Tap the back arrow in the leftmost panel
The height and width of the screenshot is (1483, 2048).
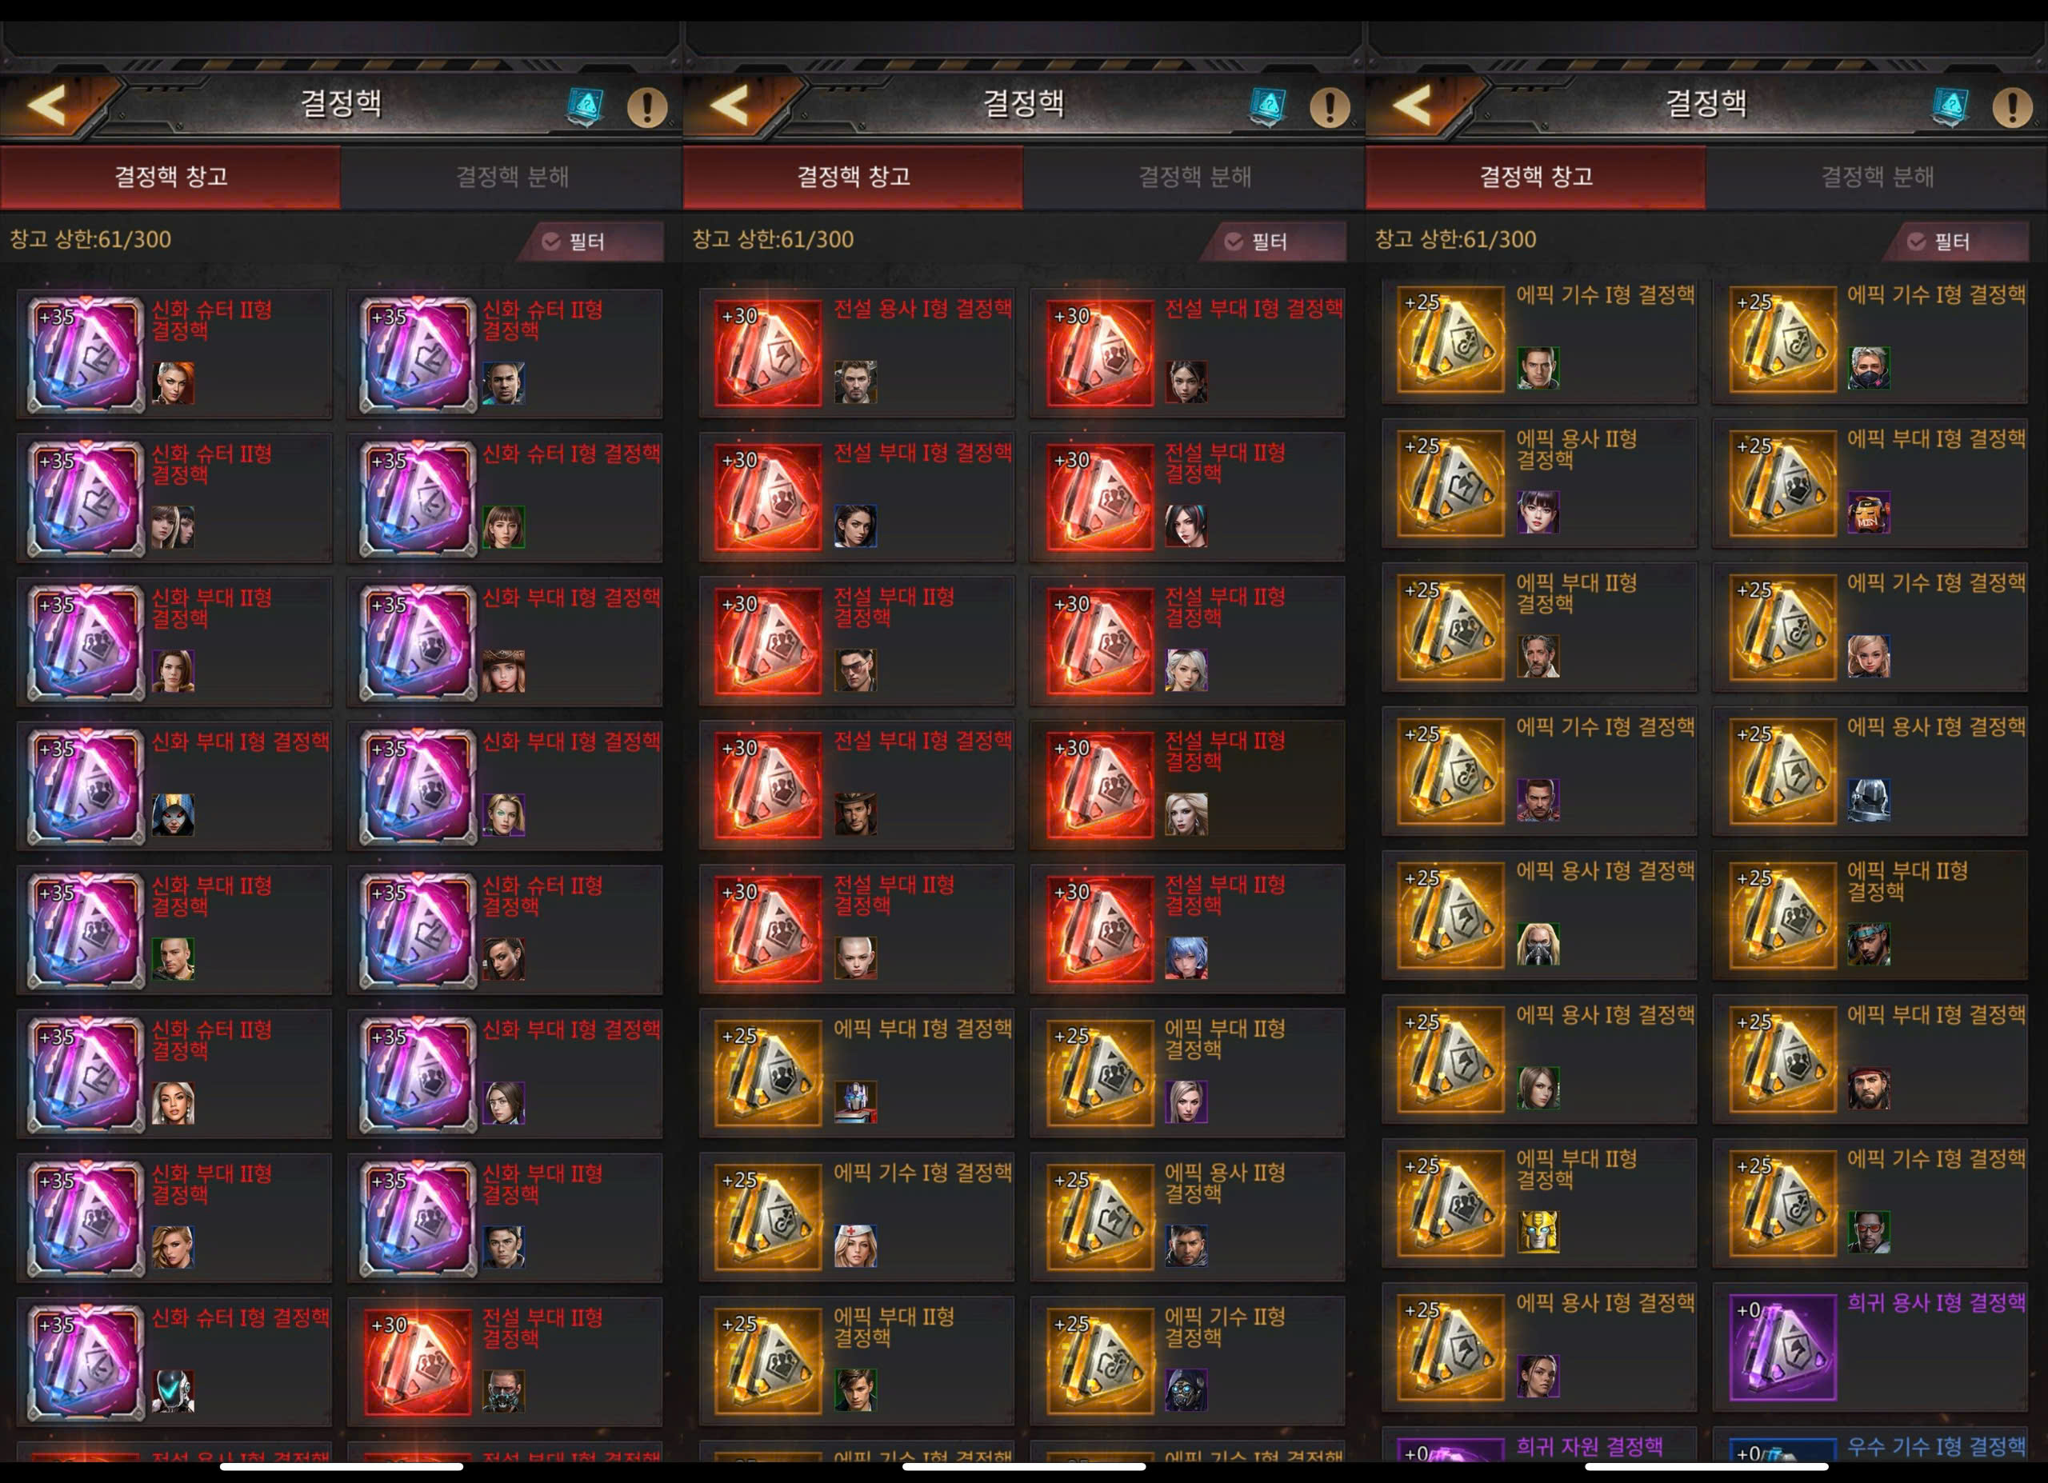(47, 106)
